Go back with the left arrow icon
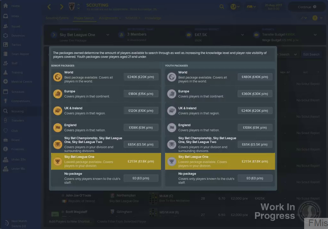This screenshot has width=328, height=229. tap(49, 7)
